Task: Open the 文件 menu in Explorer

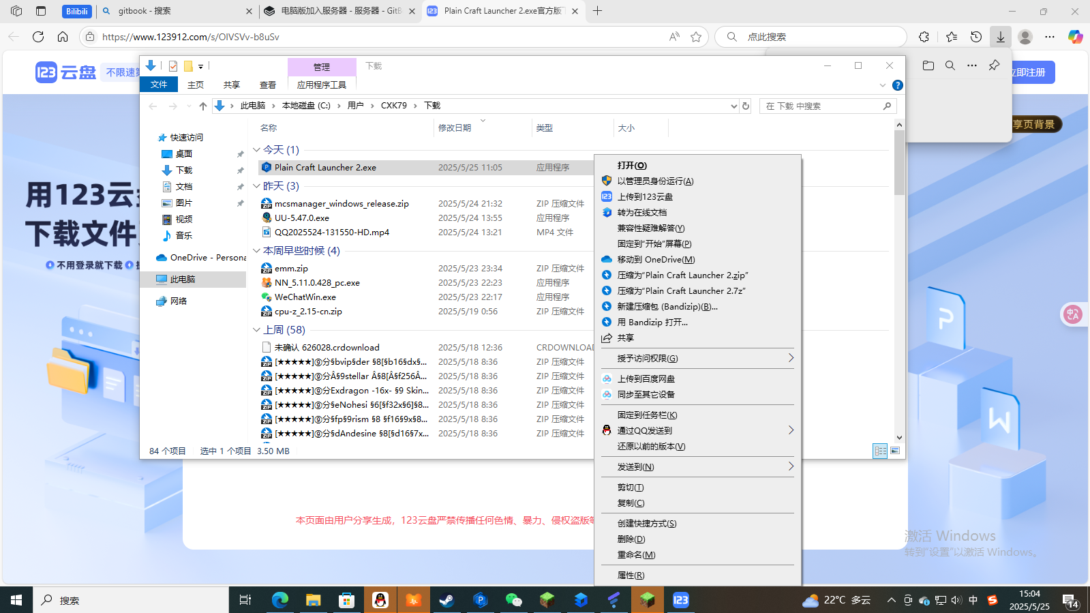Action: tap(159, 85)
